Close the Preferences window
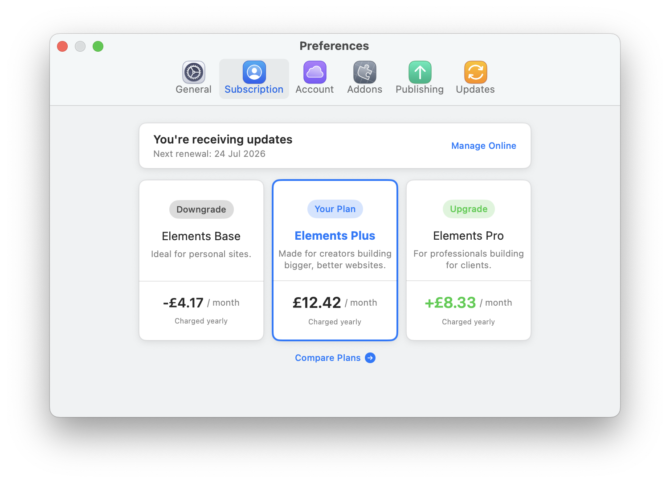 coord(62,46)
